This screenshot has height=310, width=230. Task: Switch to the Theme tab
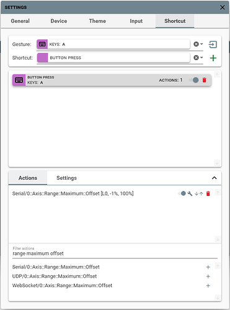click(x=97, y=21)
